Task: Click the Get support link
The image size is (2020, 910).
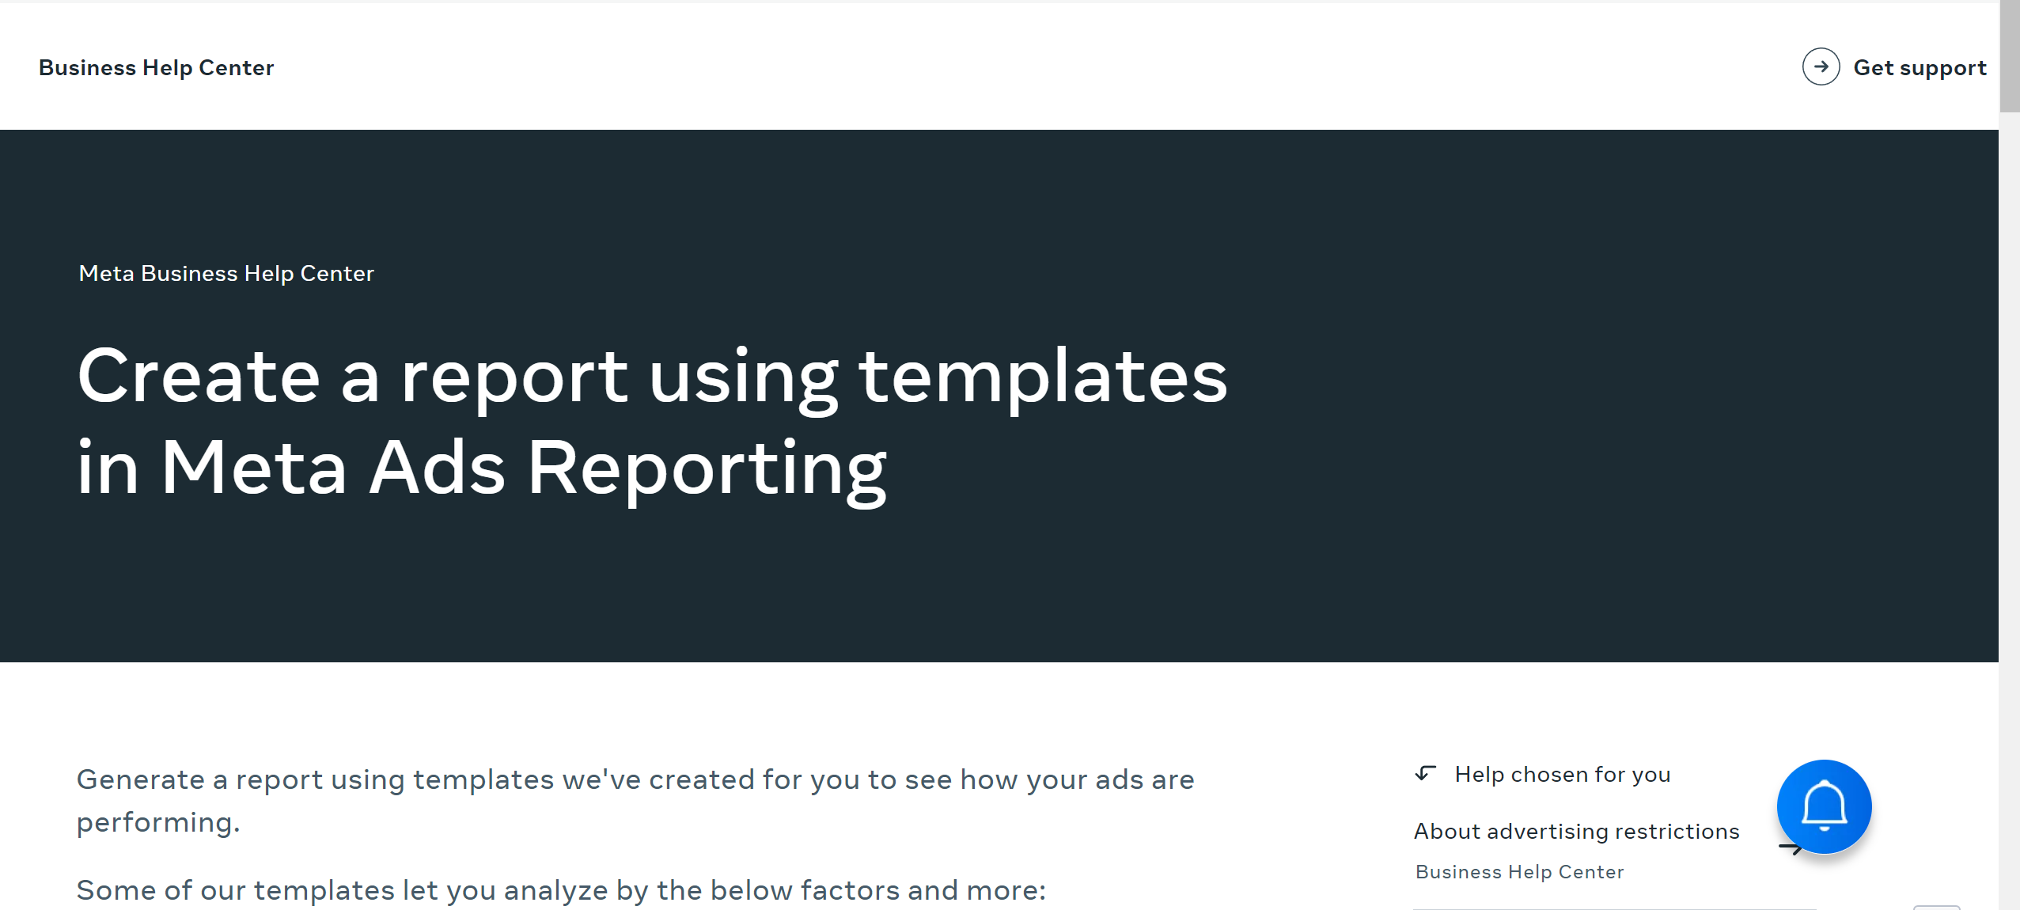Action: (x=1920, y=67)
